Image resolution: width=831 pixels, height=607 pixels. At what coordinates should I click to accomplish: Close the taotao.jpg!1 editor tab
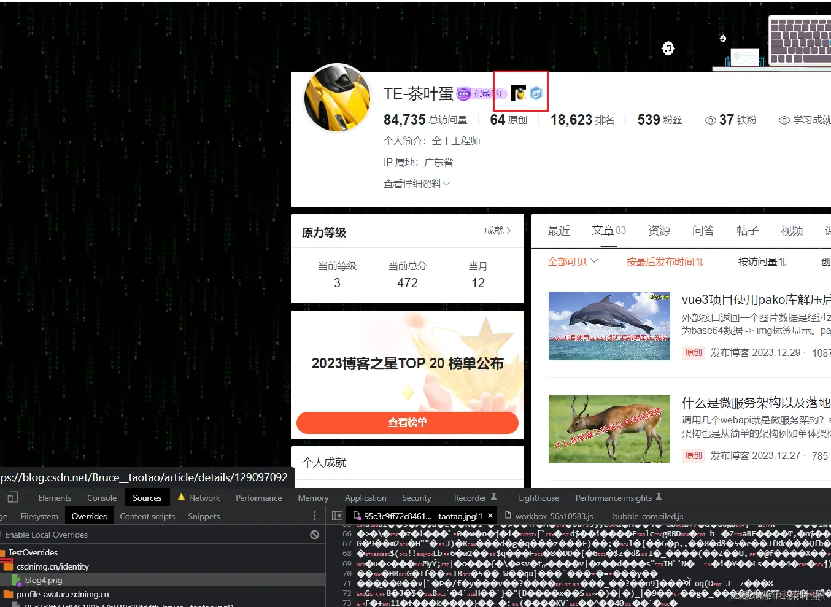coord(490,516)
